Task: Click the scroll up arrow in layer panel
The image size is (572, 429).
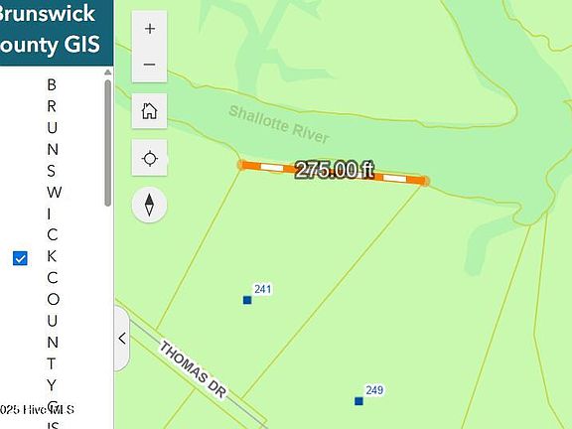Action: tap(107, 72)
